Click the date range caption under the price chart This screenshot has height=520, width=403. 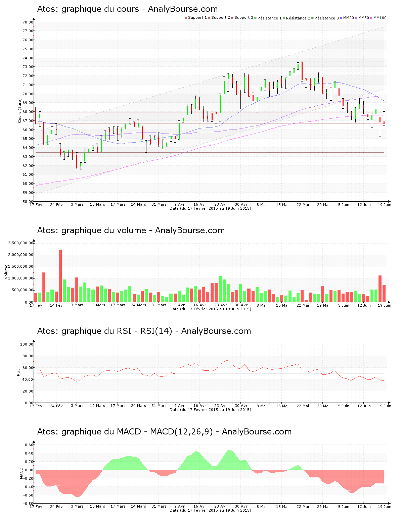click(210, 208)
